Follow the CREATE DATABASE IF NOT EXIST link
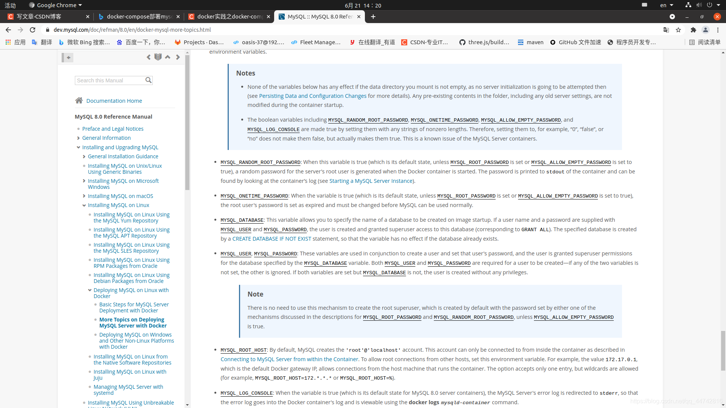 coord(272,239)
